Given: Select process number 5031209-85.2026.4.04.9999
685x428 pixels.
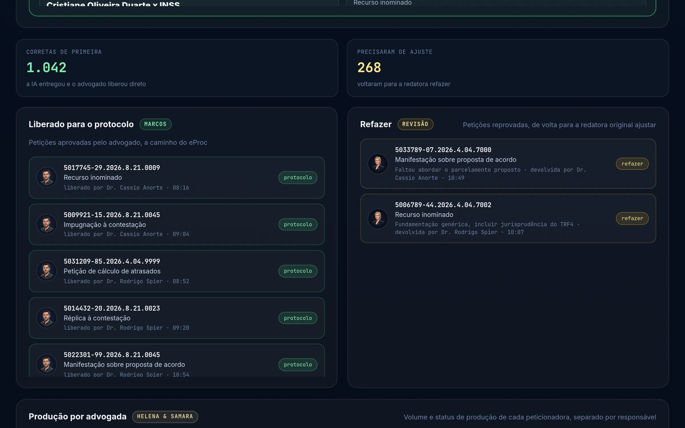Looking at the screenshot, I should 112,261.
